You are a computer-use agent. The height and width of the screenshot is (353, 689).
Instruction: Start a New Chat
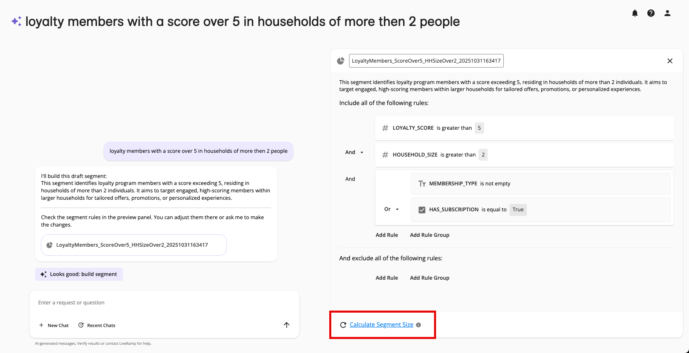tap(54, 325)
